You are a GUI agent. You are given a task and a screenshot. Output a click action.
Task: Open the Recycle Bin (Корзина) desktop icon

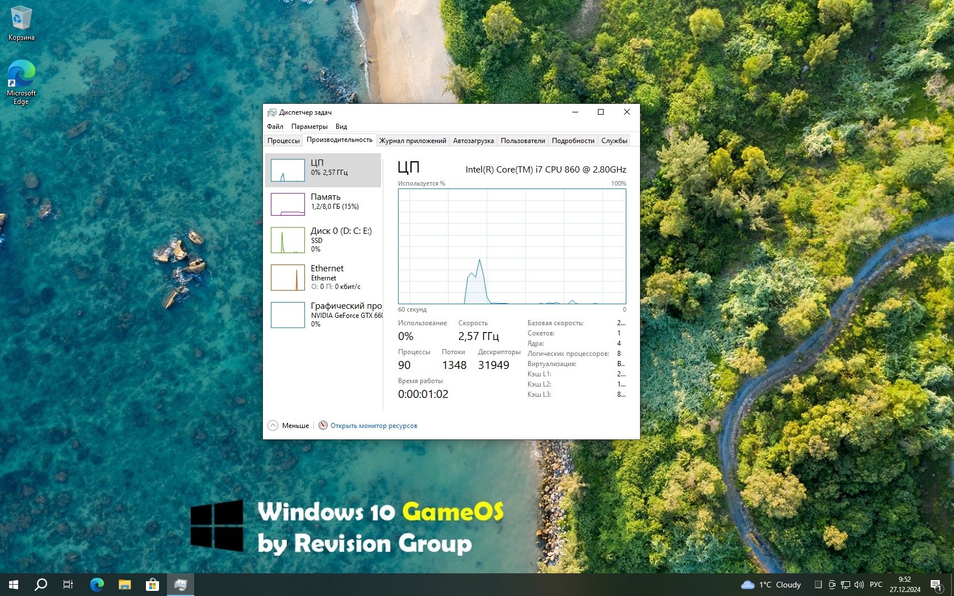22,24
